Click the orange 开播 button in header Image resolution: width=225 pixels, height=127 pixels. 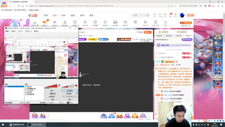tap(191, 15)
